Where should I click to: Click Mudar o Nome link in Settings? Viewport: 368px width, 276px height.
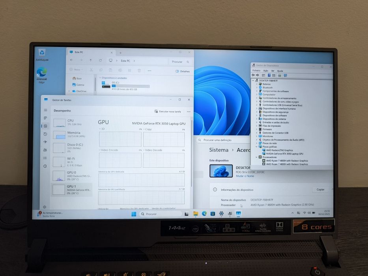pos(245,176)
